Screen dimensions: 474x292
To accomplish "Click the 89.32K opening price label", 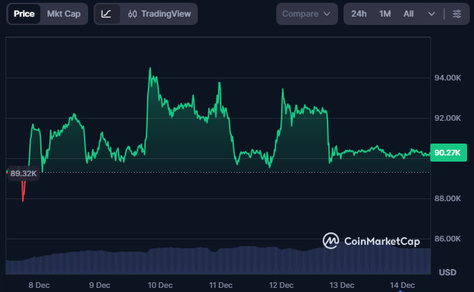I will point(24,173).
